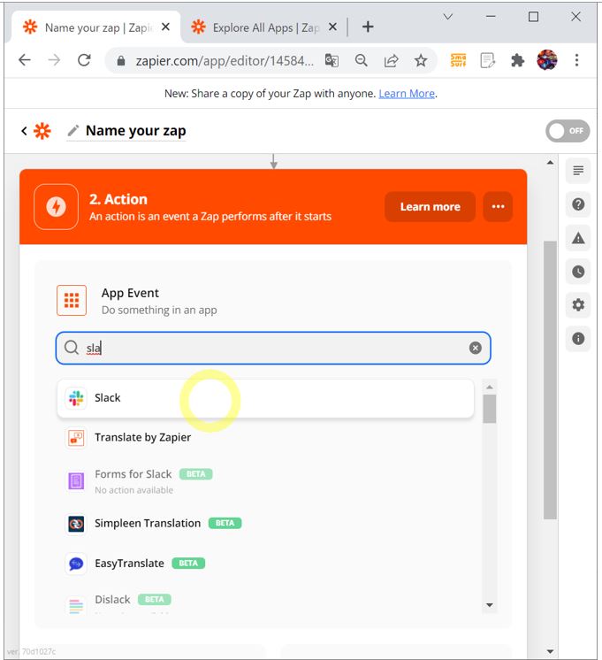This screenshot has height=660, width=602.
Task: Open a new browser tab
Action: (368, 27)
